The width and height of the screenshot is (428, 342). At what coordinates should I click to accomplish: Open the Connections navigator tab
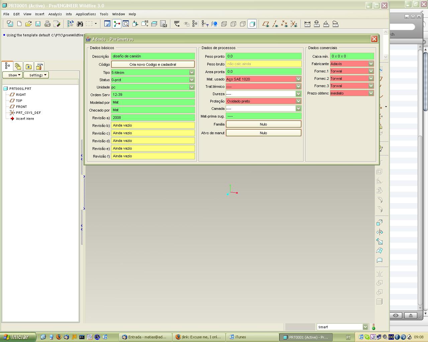click(x=39, y=66)
